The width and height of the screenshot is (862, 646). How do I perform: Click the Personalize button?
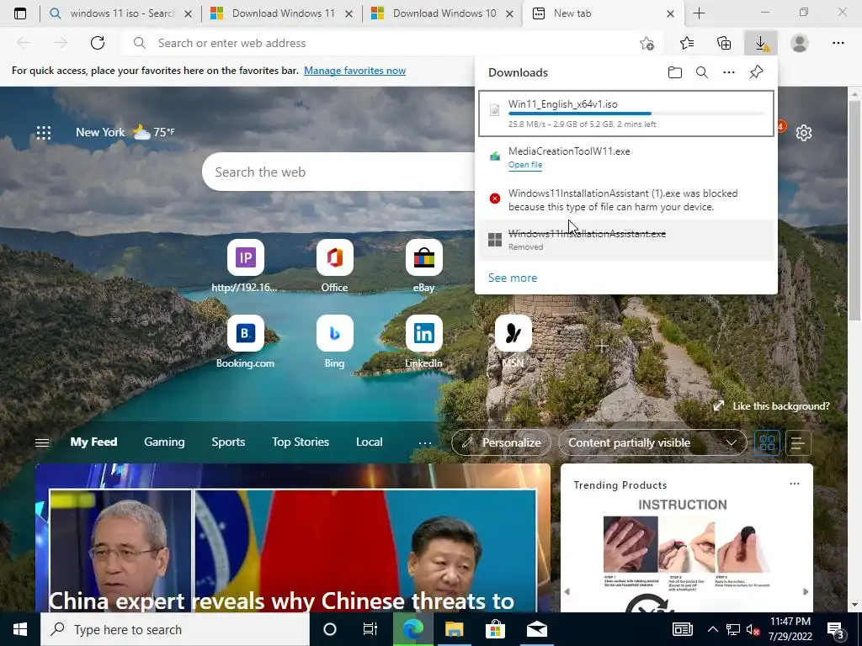pos(501,442)
